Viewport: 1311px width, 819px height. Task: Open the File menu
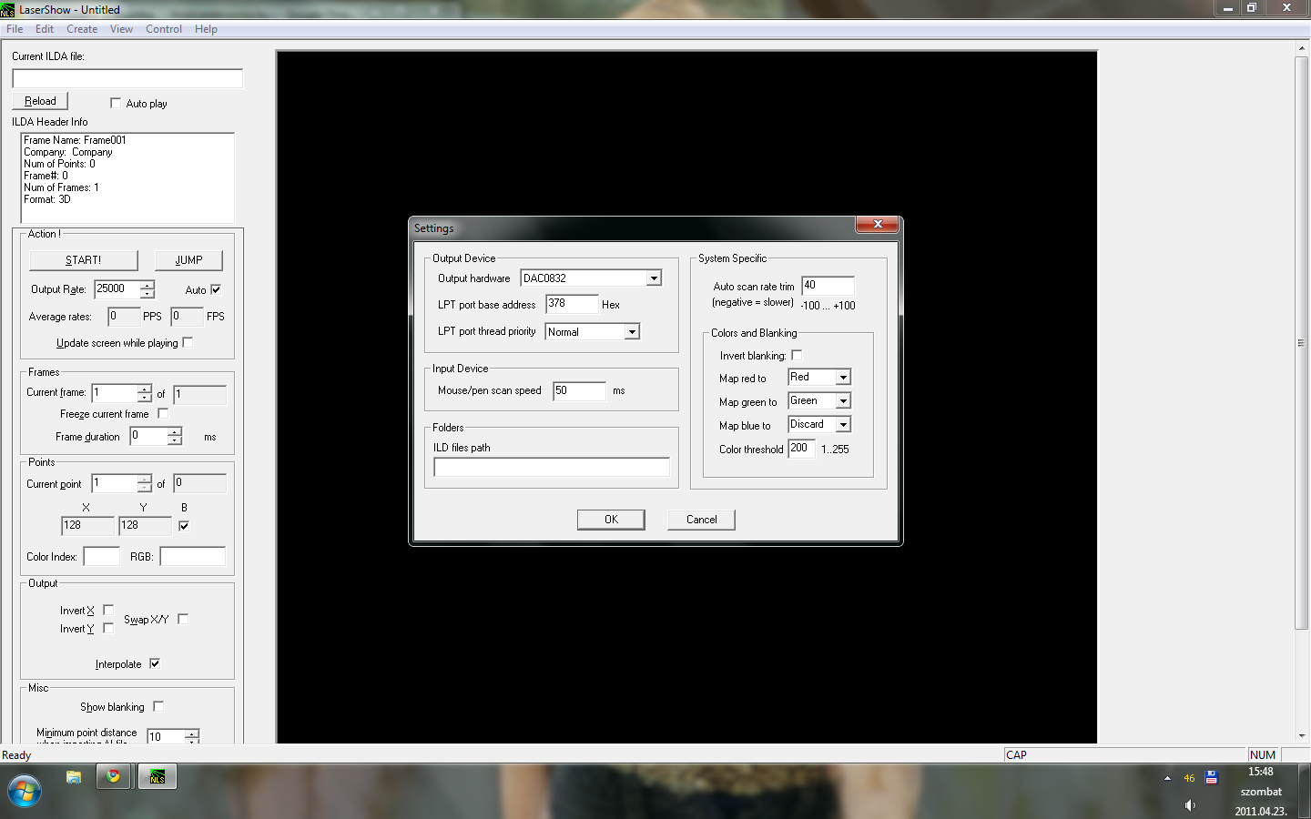tap(15, 29)
